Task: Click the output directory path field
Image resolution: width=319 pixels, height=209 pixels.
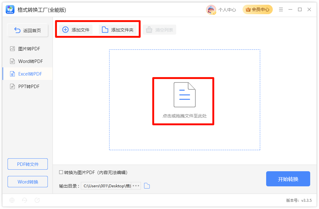Action: click(x=106, y=186)
